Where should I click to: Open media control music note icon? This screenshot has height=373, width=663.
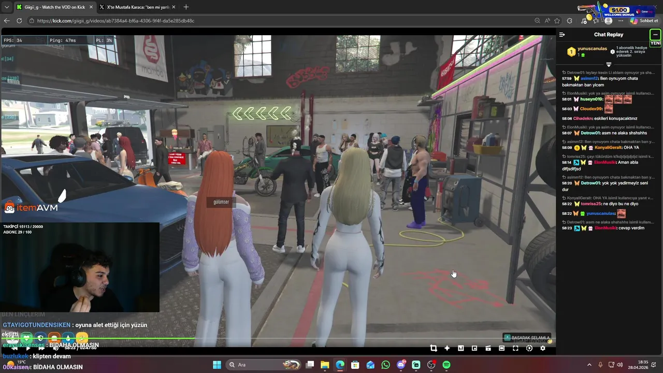click(584, 21)
